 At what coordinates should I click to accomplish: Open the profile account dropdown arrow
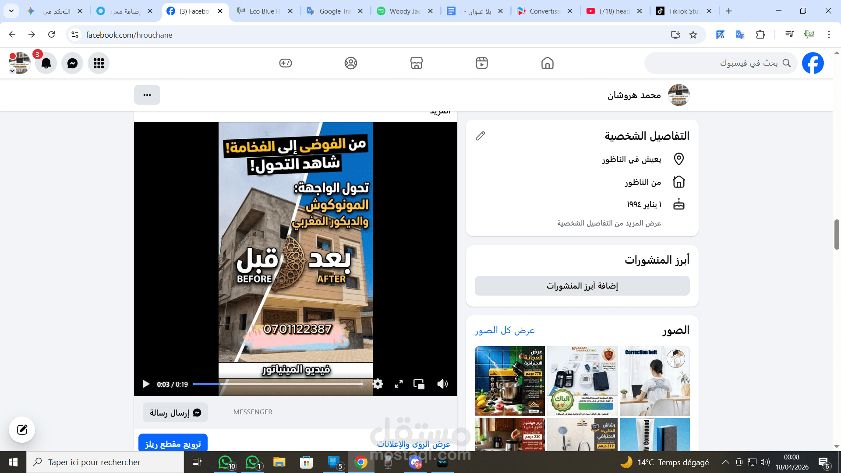tap(12, 70)
